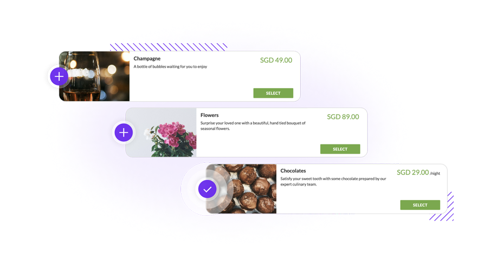
Task: Click the sweet tooth chocolate description
Action: click(x=333, y=182)
